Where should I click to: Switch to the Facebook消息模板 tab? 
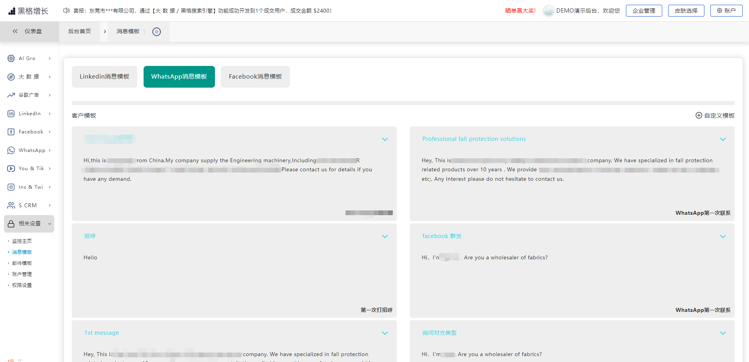[255, 77]
